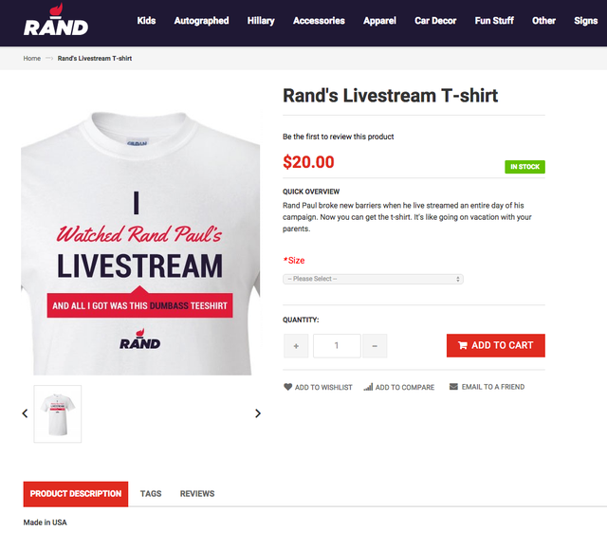Select the Product Description tab
Image resolution: width=607 pixels, height=549 pixels.
[76, 494]
